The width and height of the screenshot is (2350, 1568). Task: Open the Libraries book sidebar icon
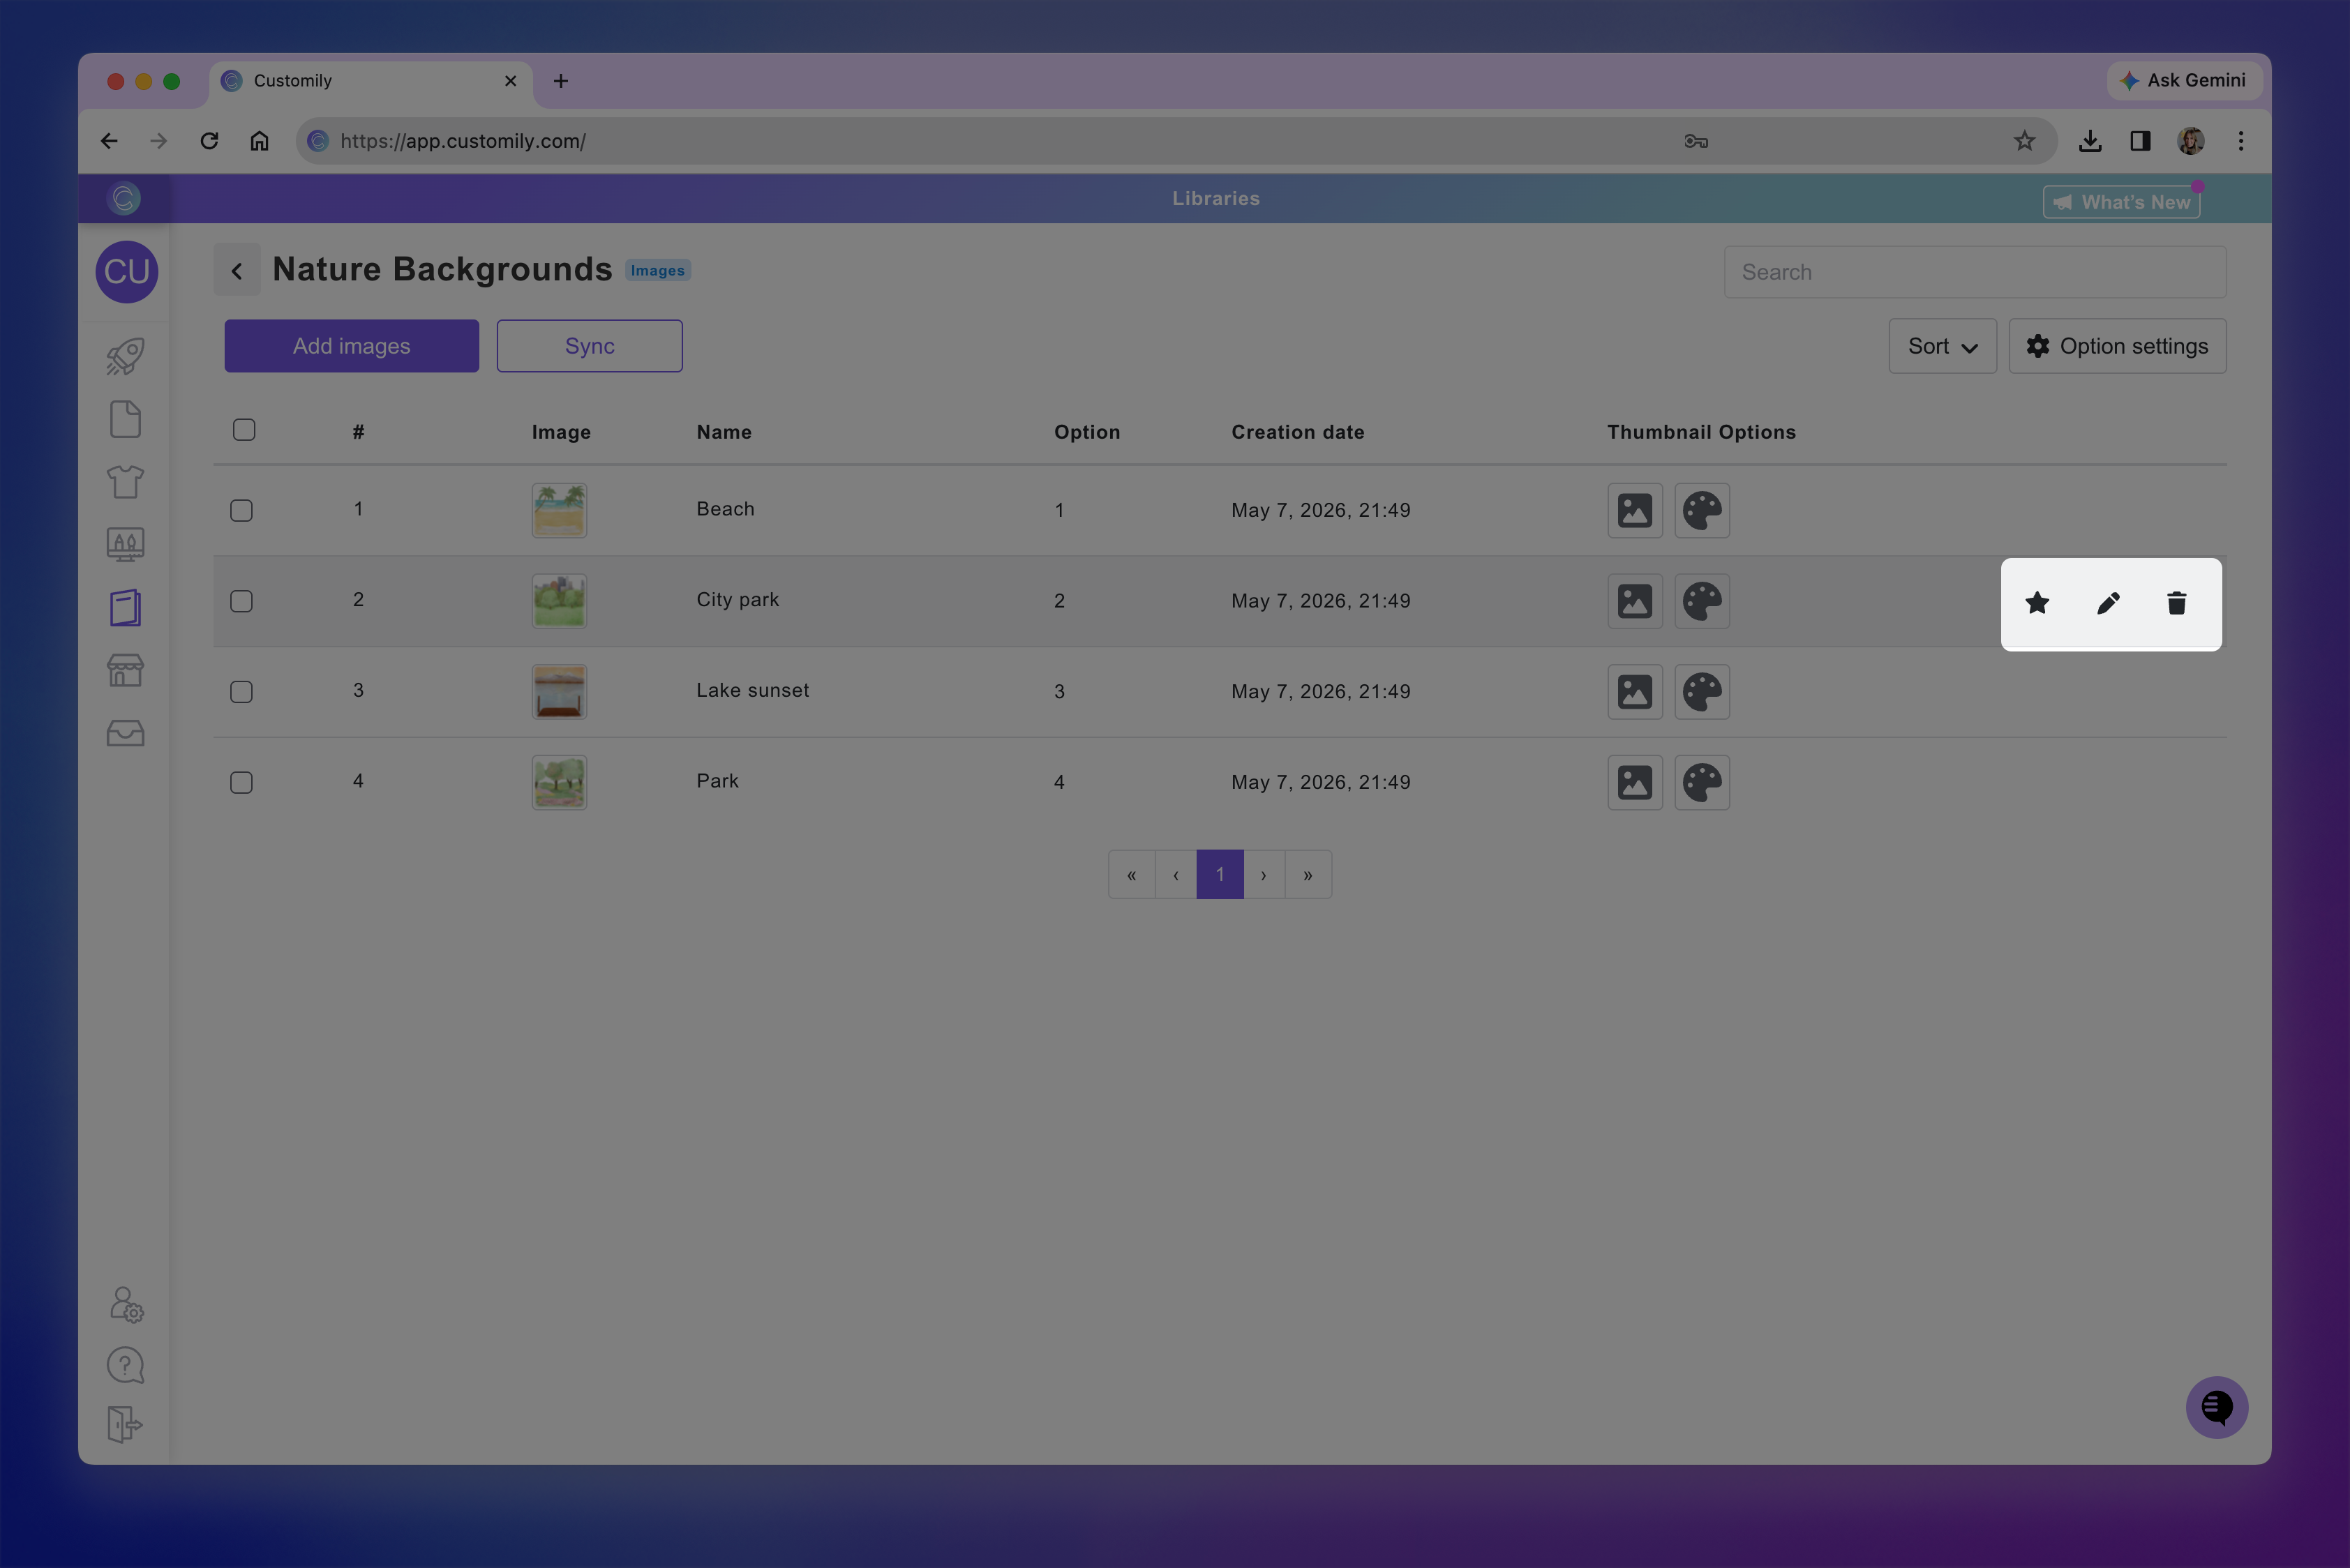point(125,608)
